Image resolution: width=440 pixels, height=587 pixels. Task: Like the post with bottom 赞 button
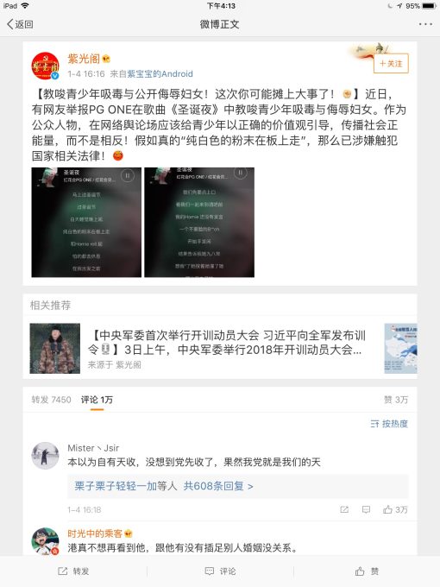(x=367, y=571)
